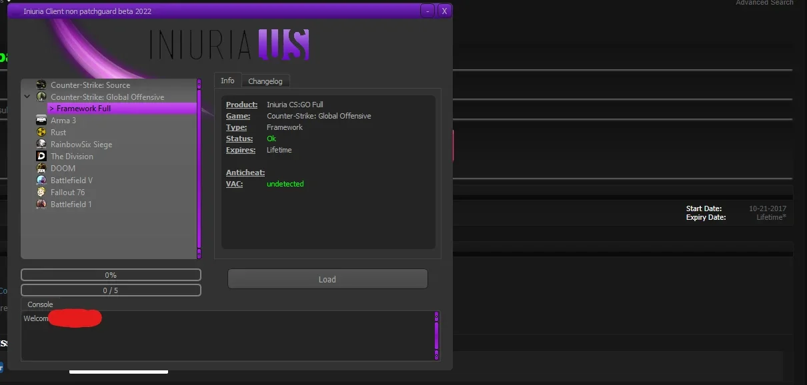This screenshot has width=807, height=385.
Task: Click the game list purple scrollbar thumb
Action: (199, 168)
